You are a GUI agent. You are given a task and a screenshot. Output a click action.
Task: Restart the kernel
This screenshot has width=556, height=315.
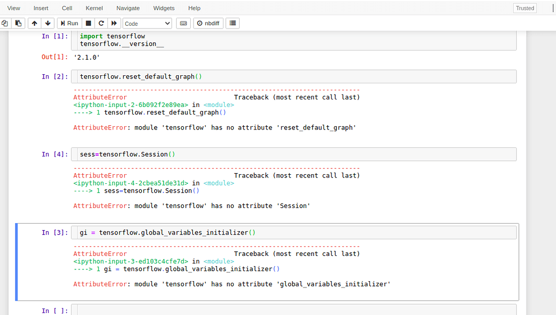click(x=100, y=23)
